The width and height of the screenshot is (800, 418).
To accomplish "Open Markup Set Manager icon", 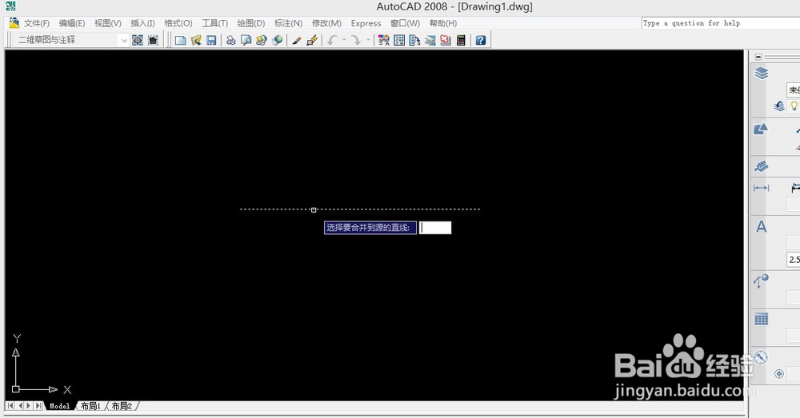I will tap(446, 40).
